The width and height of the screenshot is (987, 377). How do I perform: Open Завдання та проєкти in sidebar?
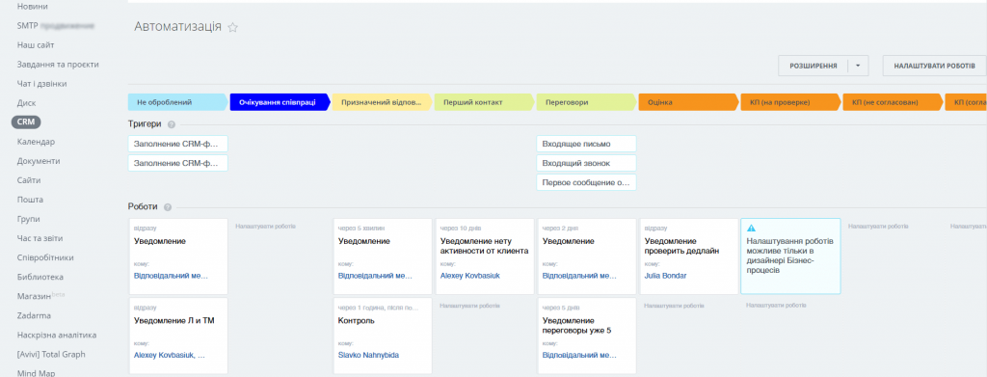click(58, 65)
